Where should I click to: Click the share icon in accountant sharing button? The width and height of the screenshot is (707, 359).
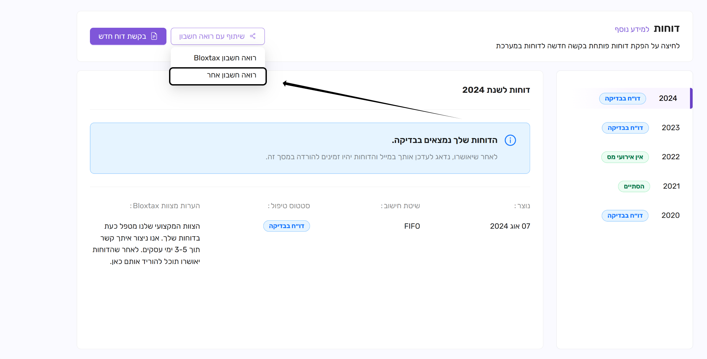click(x=252, y=36)
